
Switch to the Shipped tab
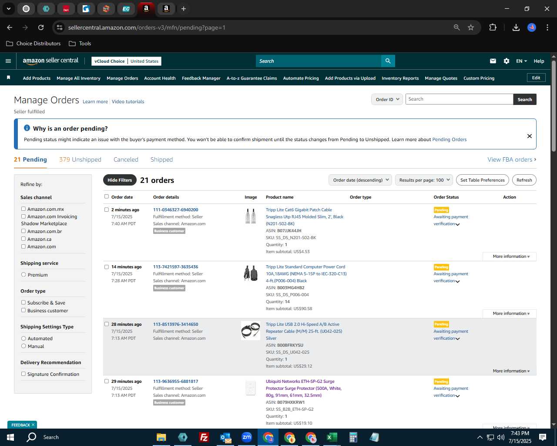pos(161,159)
